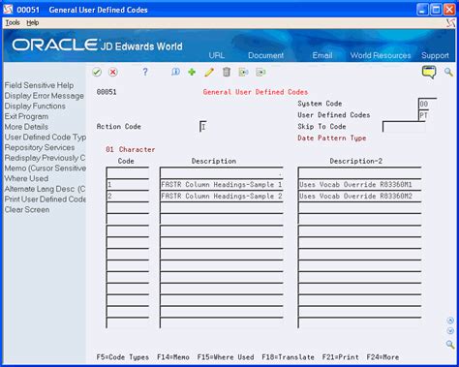The width and height of the screenshot is (459, 367).
Task: Choose Exit Program in sidebar
Action: pyautogui.click(x=26, y=116)
